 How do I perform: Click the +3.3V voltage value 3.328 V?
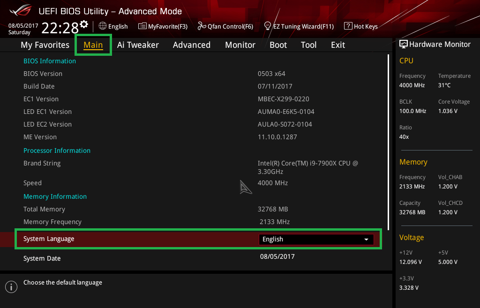pyautogui.click(x=409, y=288)
